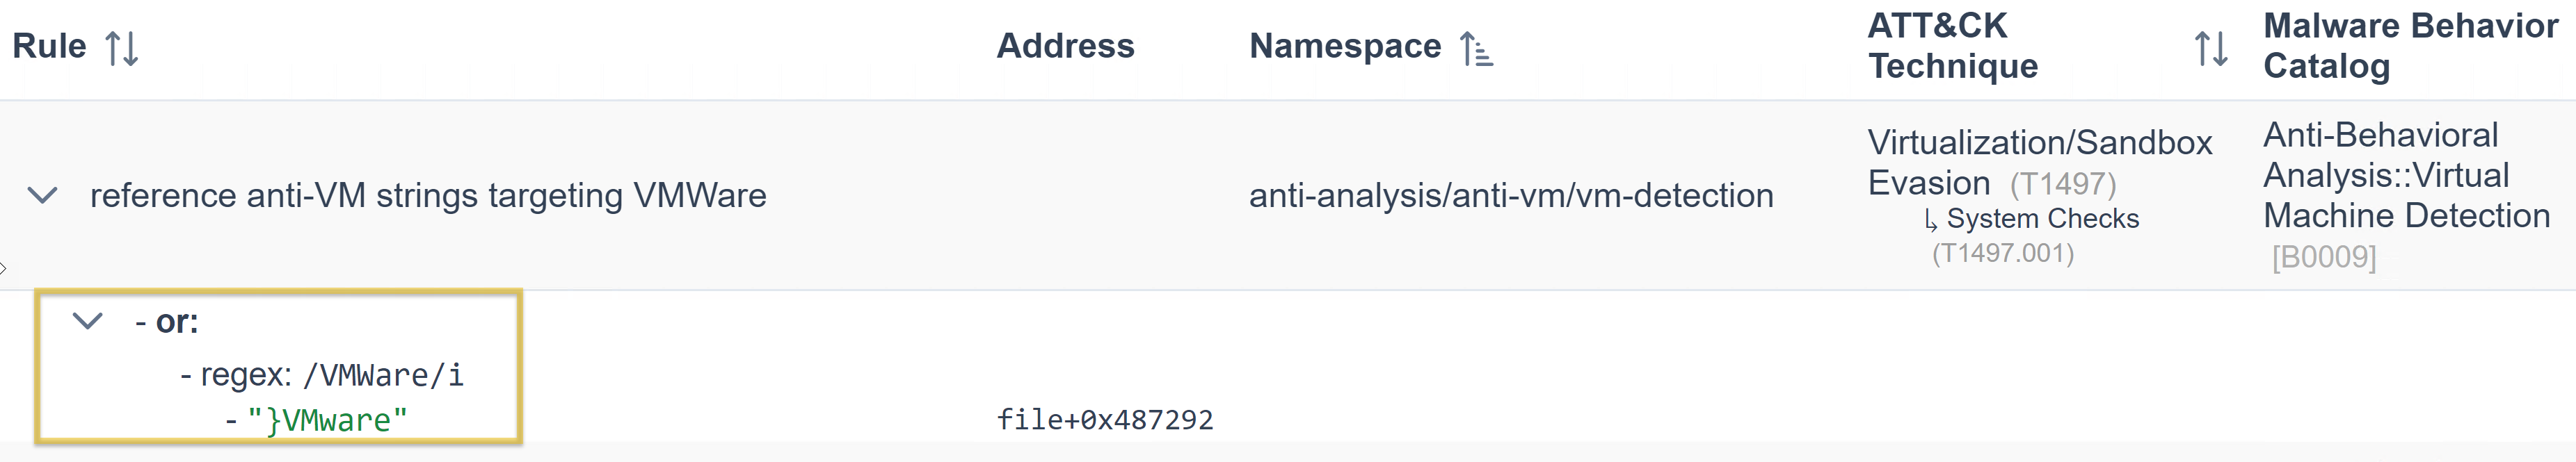Collapse the VMWare anti-VM rule row

[x=42, y=195]
